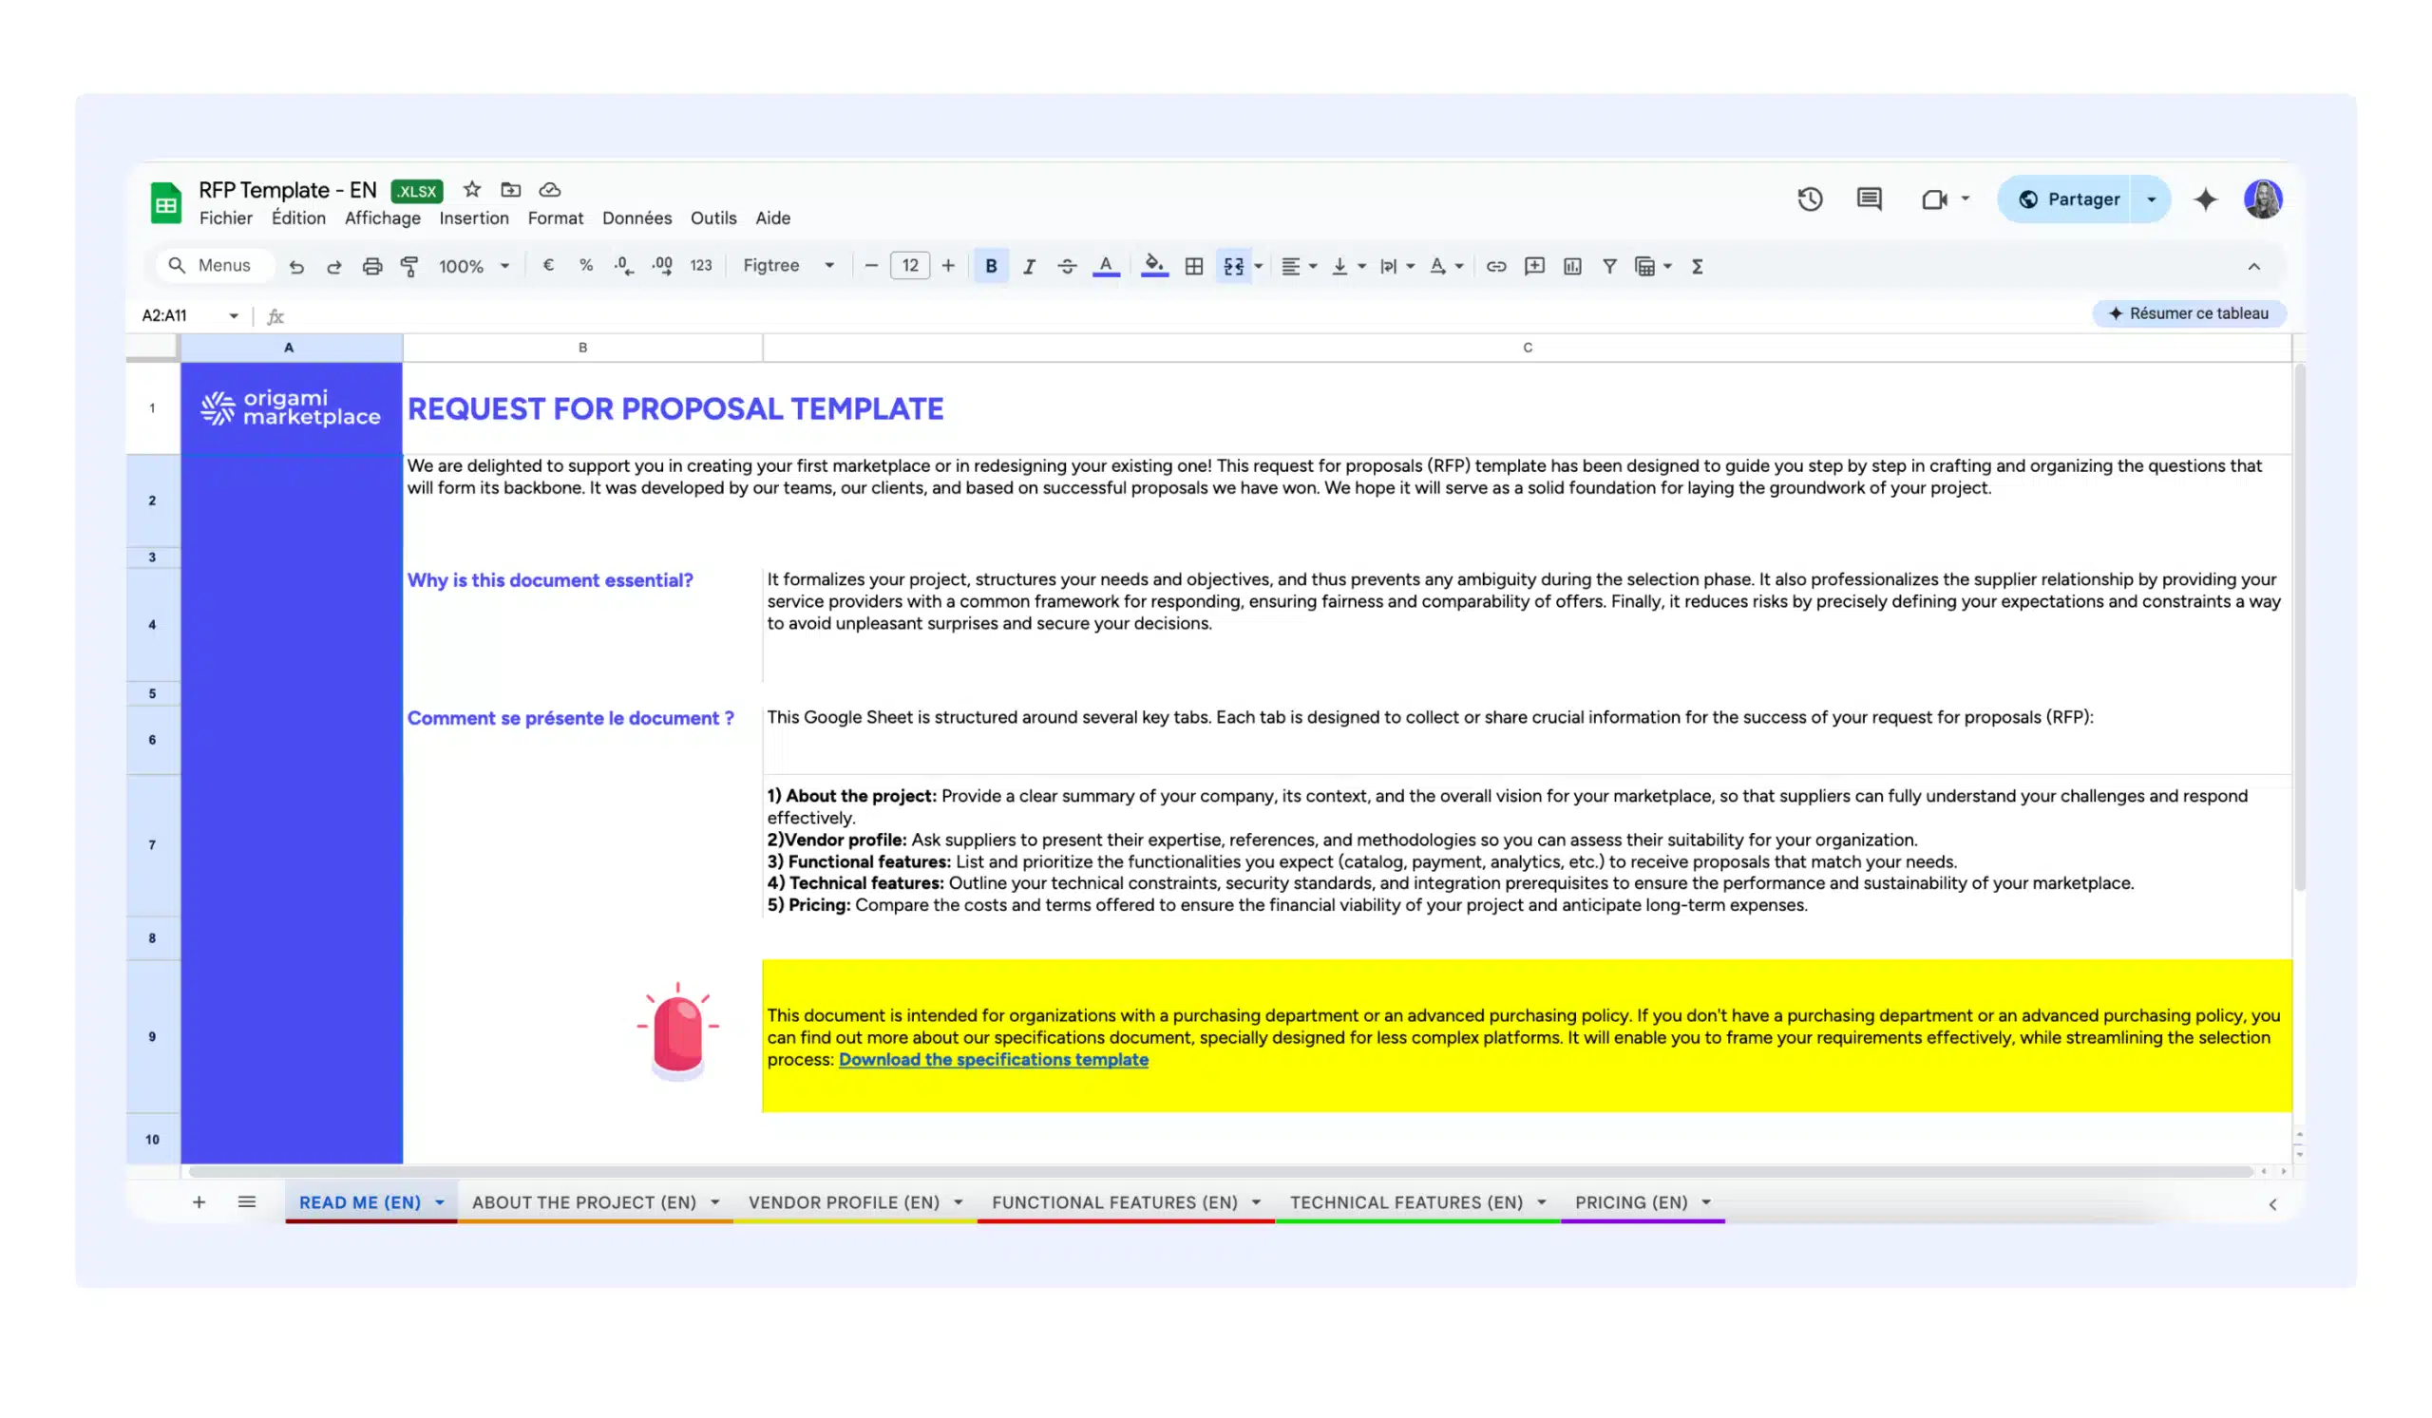This screenshot has height=1418, width=2432.
Task: Open the Insertion menu
Action: click(x=474, y=218)
